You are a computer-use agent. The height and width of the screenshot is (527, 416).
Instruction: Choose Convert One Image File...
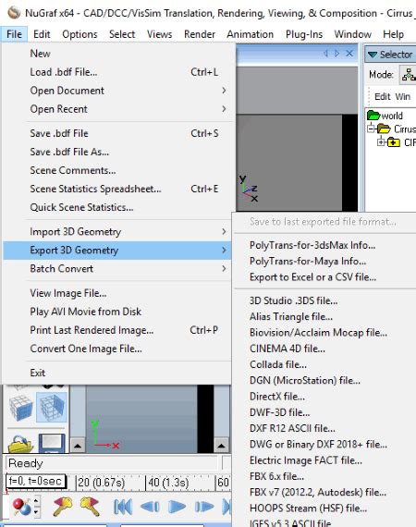(x=116, y=349)
